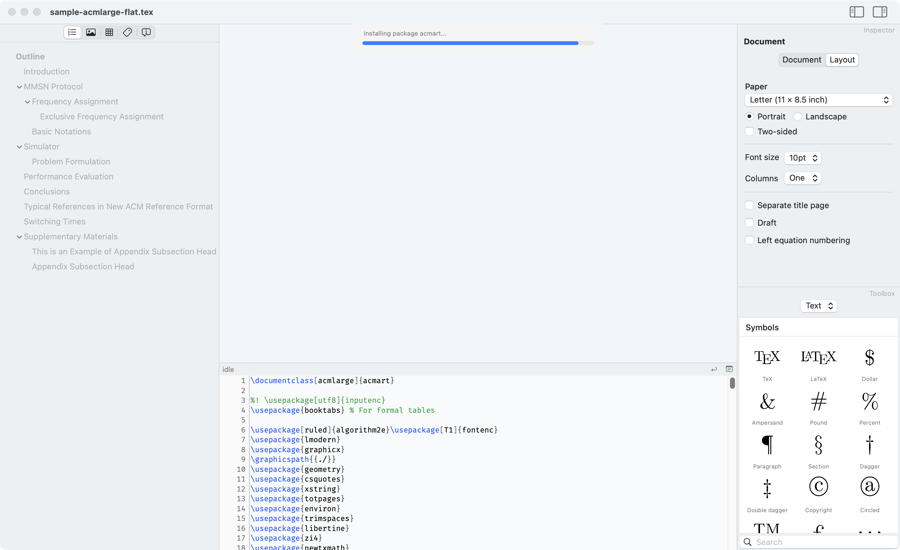This screenshot has width=900, height=550.
Task: Open the Font size 10pt dropdown
Action: (802, 158)
